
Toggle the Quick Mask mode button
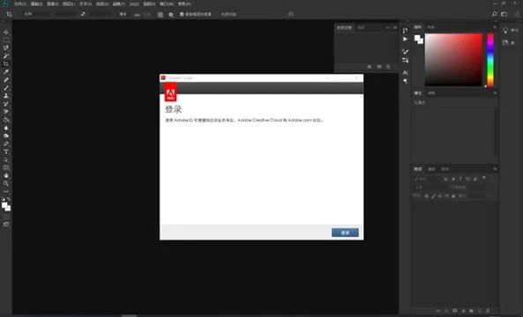tap(6, 217)
